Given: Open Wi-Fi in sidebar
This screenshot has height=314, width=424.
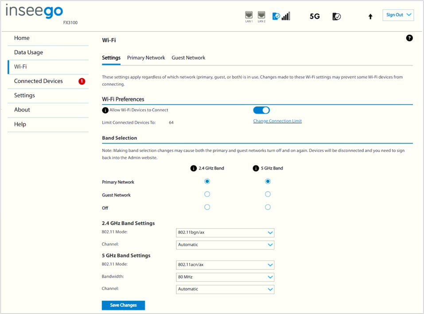Looking at the screenshot, I should point(48,67).
